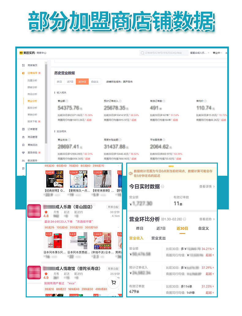This screenshot has width=242, height=316.
Task: Expand coupons row starting with 39减10
Action: point(118,289)
